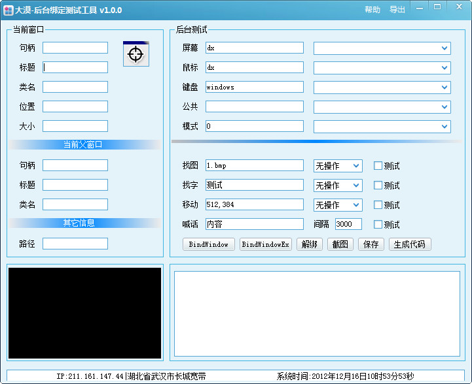Image resolution: width=472 pixels, height=384 pixels.
Task: Focus the current window 类名 field
Action: 75,87
